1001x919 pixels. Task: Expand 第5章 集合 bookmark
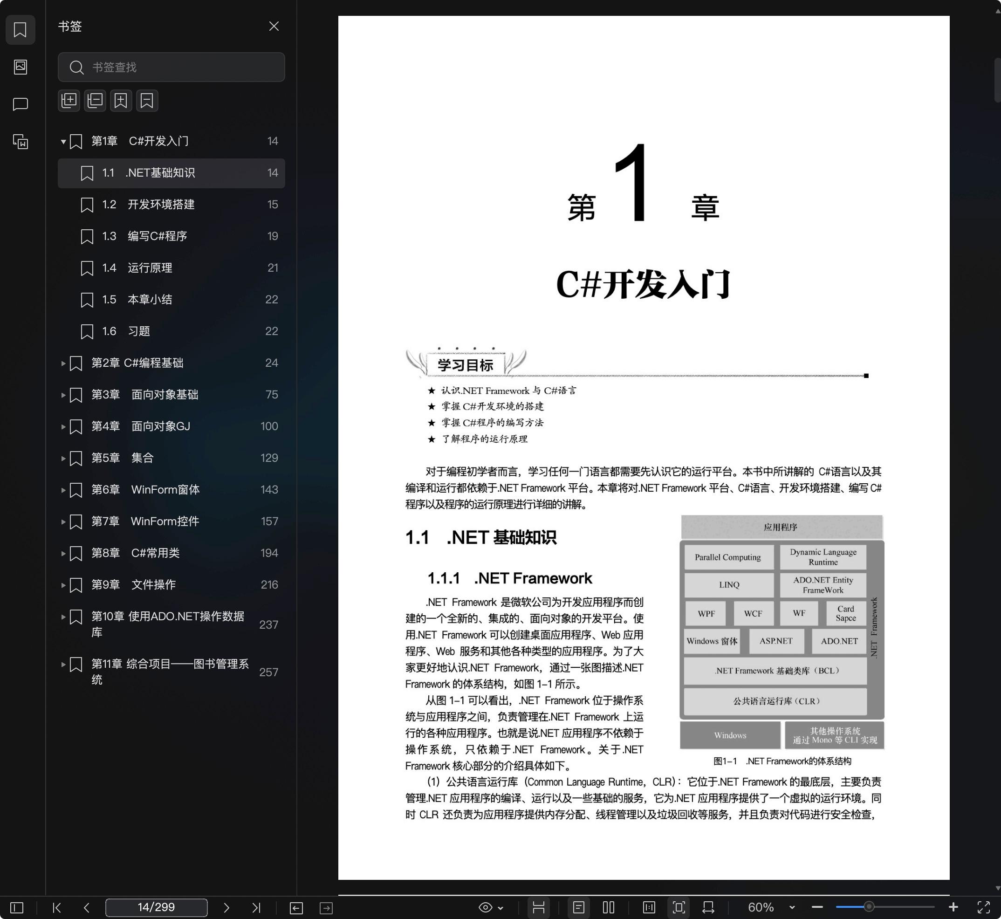pyautogui.click(x=63, y=459)
